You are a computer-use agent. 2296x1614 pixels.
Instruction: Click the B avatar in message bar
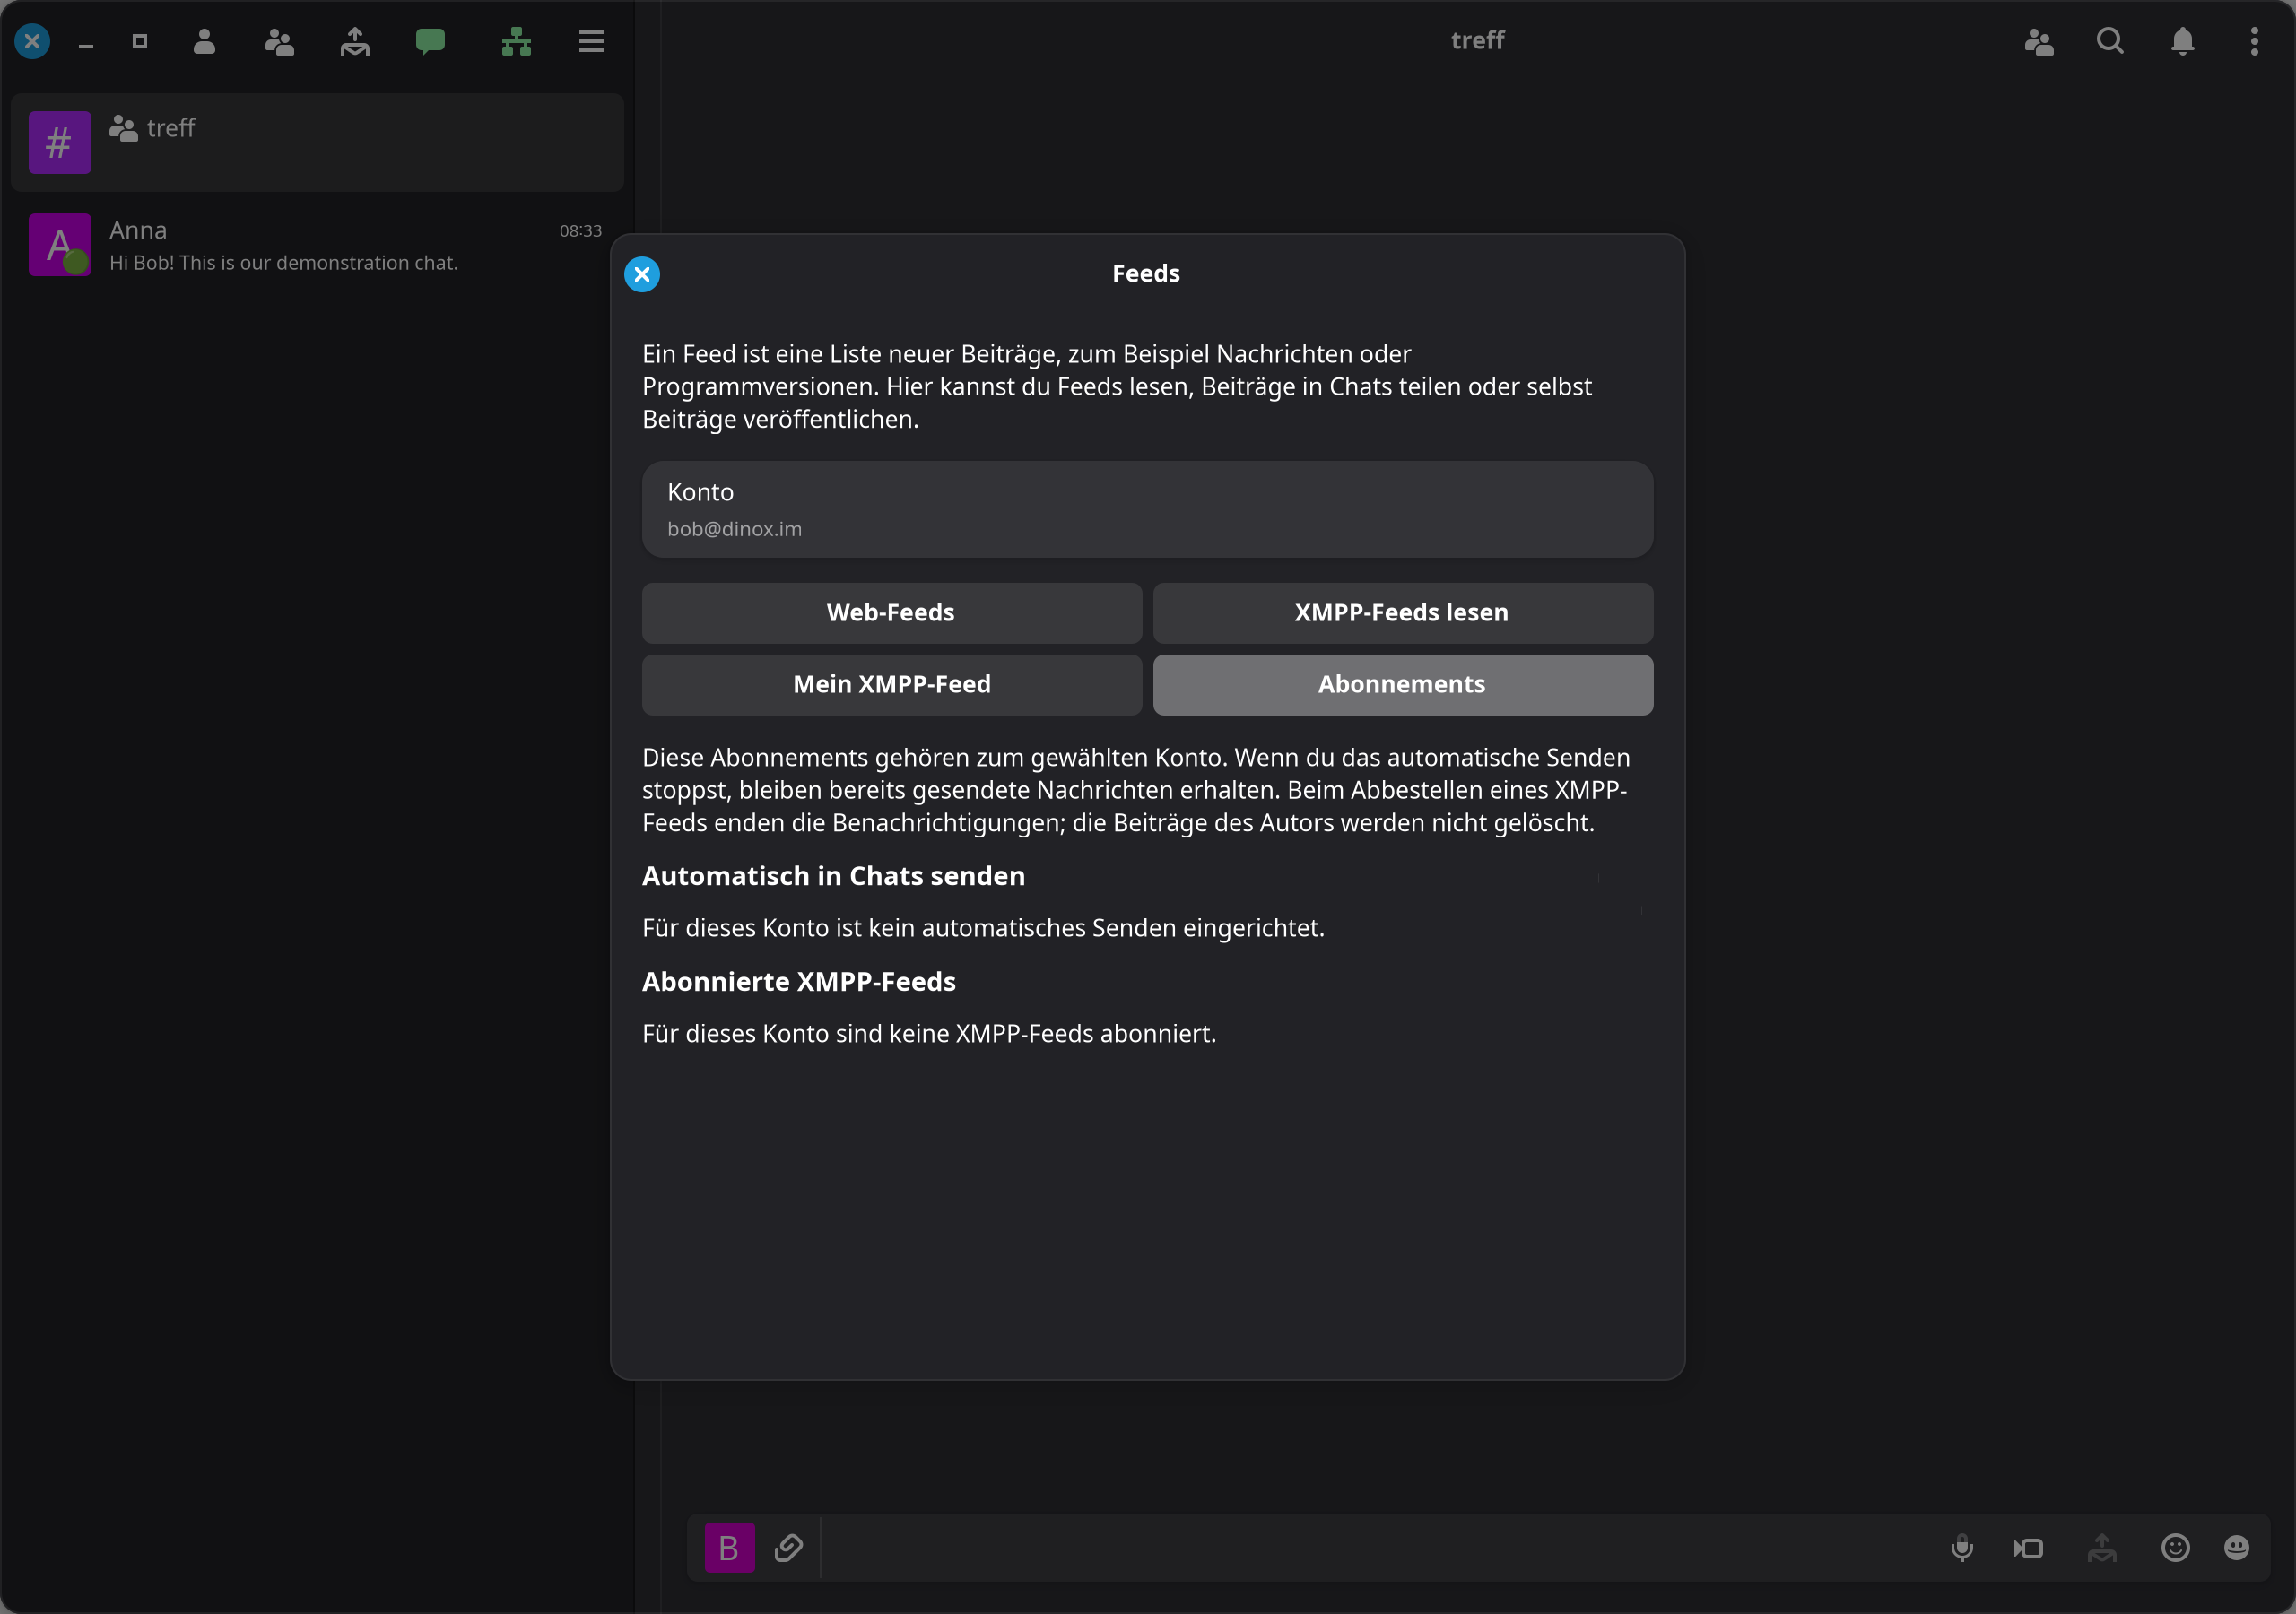point(729,1548)
